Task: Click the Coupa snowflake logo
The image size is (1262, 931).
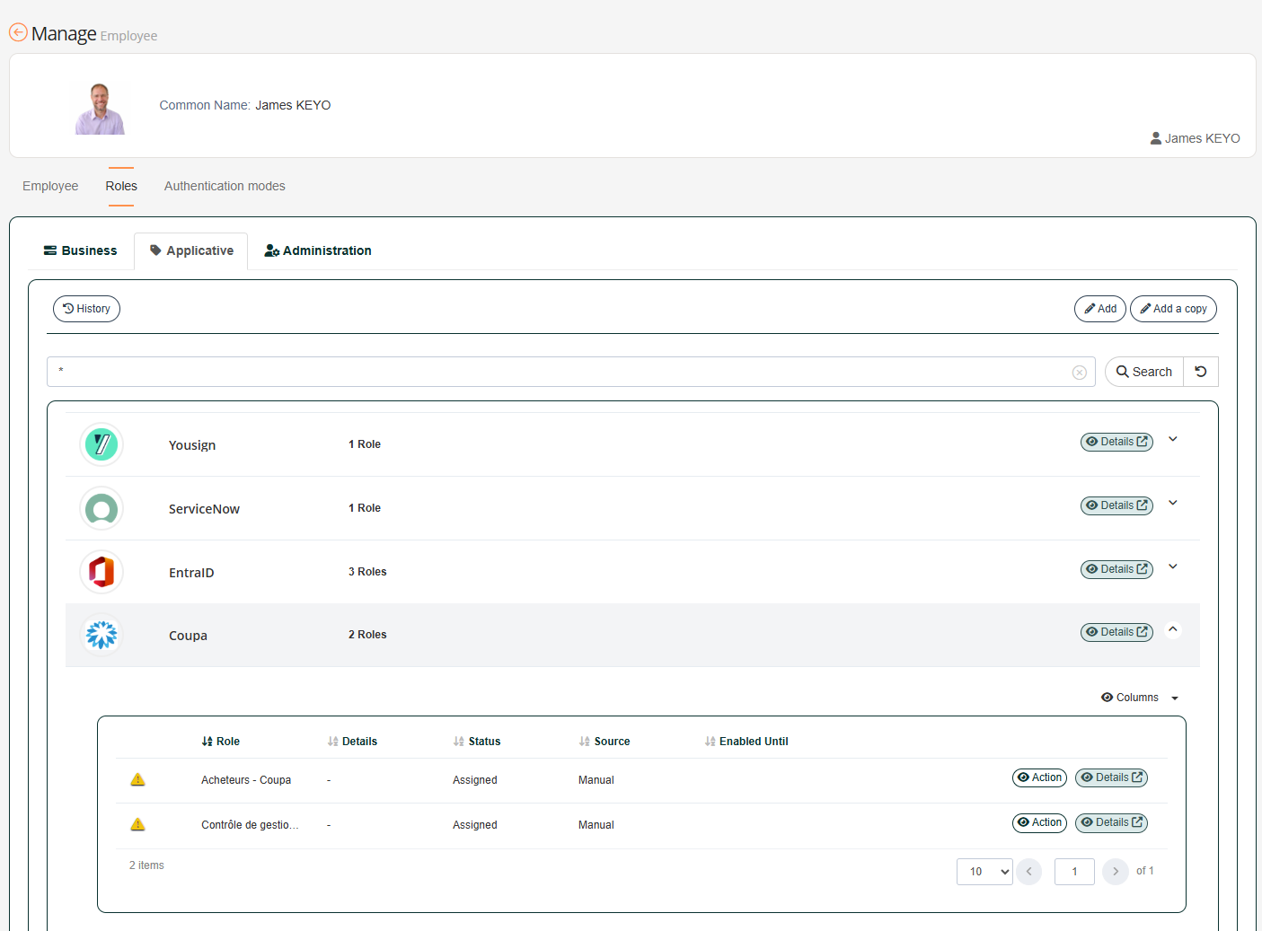Action: [101, 635]
